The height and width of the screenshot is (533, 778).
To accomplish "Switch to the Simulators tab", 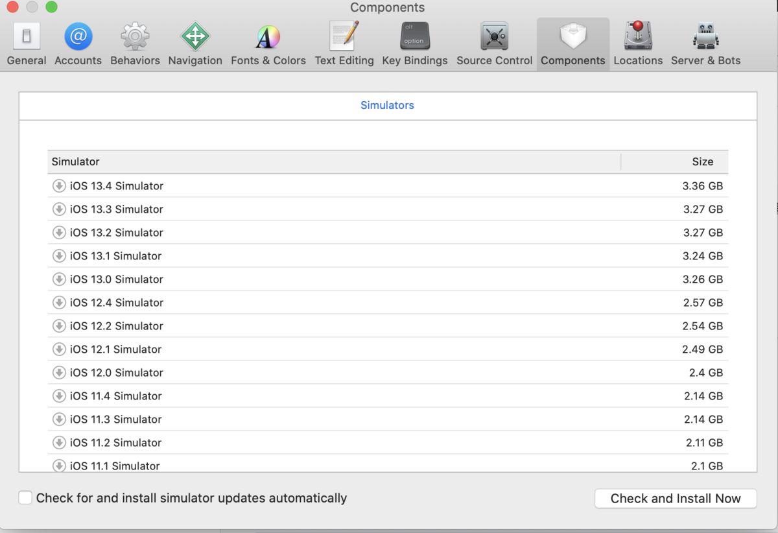I will tap(387, 105).
